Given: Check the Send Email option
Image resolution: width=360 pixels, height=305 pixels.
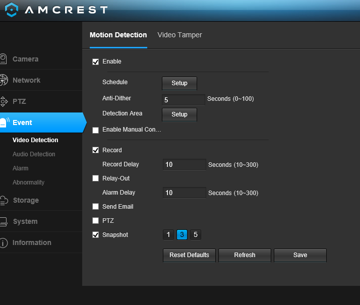Looking at the screenshot, I should [95, 207].
